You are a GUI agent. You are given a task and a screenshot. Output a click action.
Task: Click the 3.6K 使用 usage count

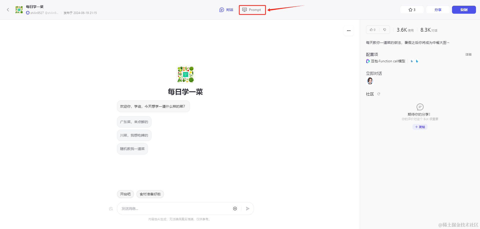point(405,30)
